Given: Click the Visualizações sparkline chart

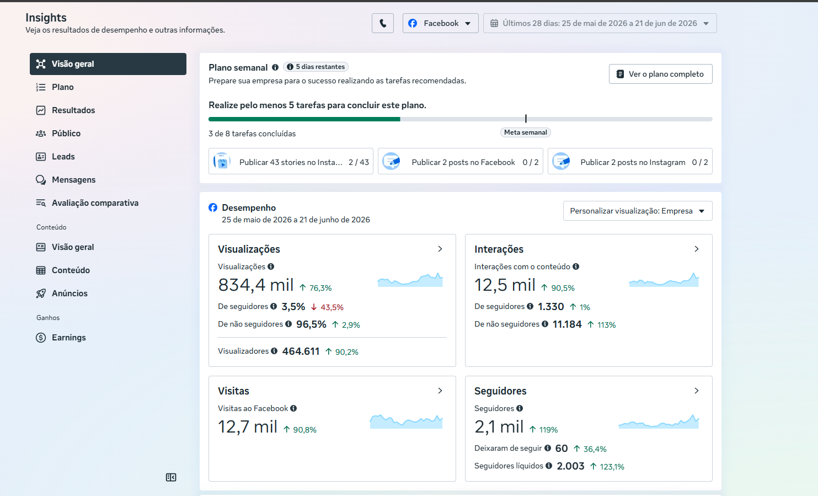Looking at the screenshot, I should click(x=410, y=280).
